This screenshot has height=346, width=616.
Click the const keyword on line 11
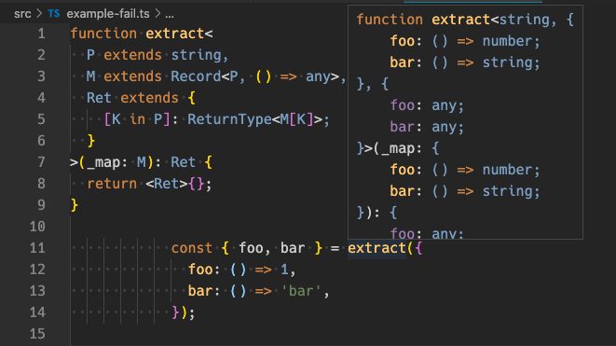[192, 248]
